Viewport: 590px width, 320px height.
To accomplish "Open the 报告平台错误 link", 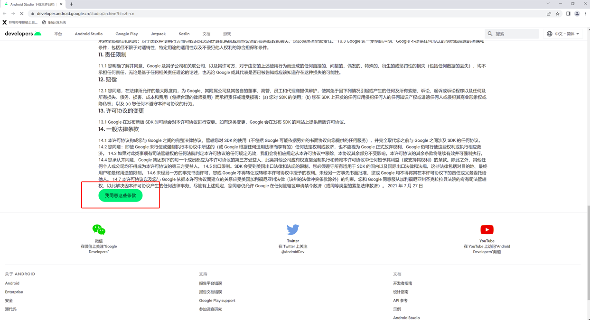I will coord(210,283).
